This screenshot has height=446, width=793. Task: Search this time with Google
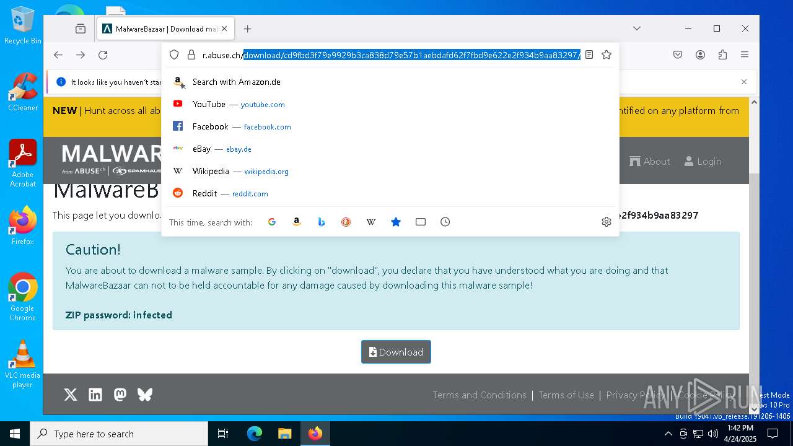pos(272,222)
